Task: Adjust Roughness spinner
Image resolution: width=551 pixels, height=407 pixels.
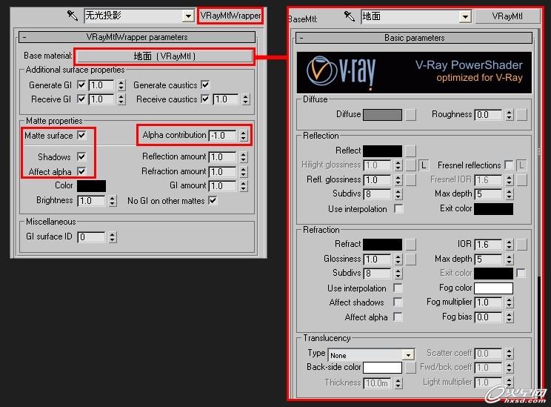Action: (510, 115)
